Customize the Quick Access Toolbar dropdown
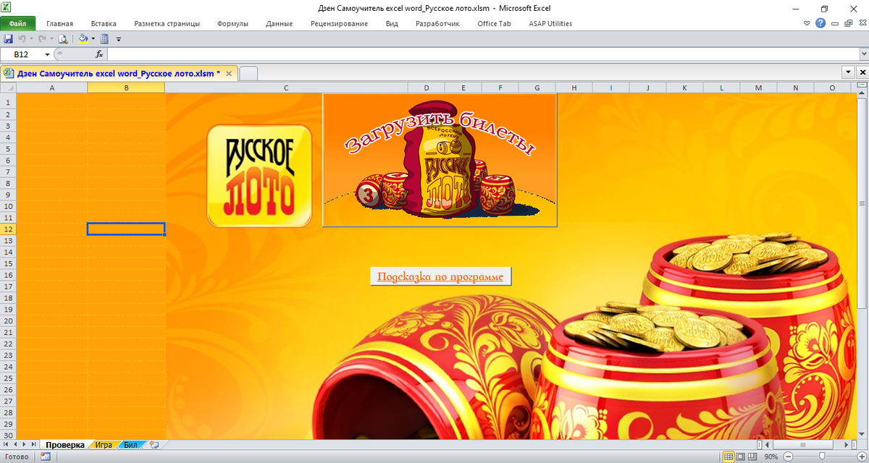This screenshot has height=463, width=869. 119,38
